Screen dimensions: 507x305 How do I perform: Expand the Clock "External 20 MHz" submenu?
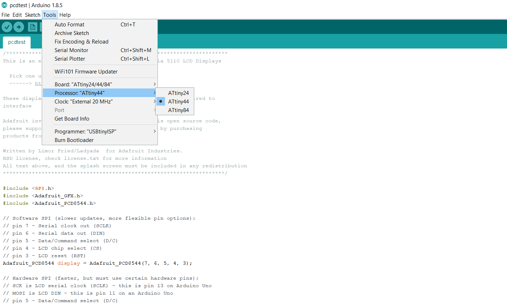pyautogui.click(x=100, y=102)
